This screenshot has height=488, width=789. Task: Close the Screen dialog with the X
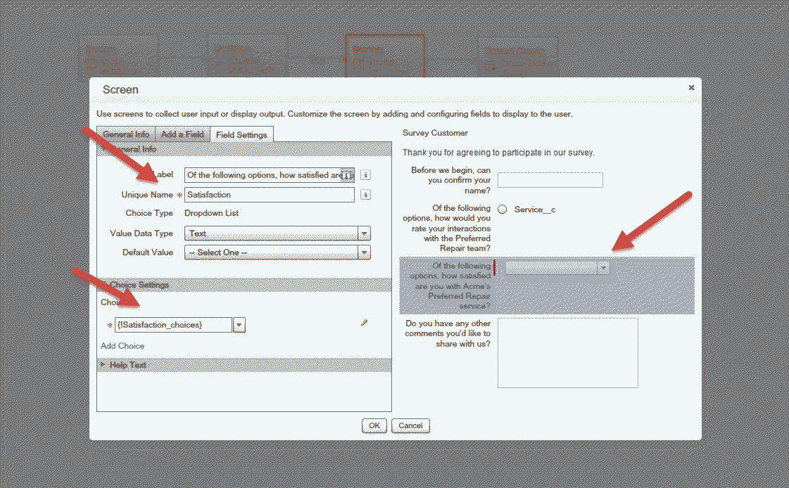[691, 87]
